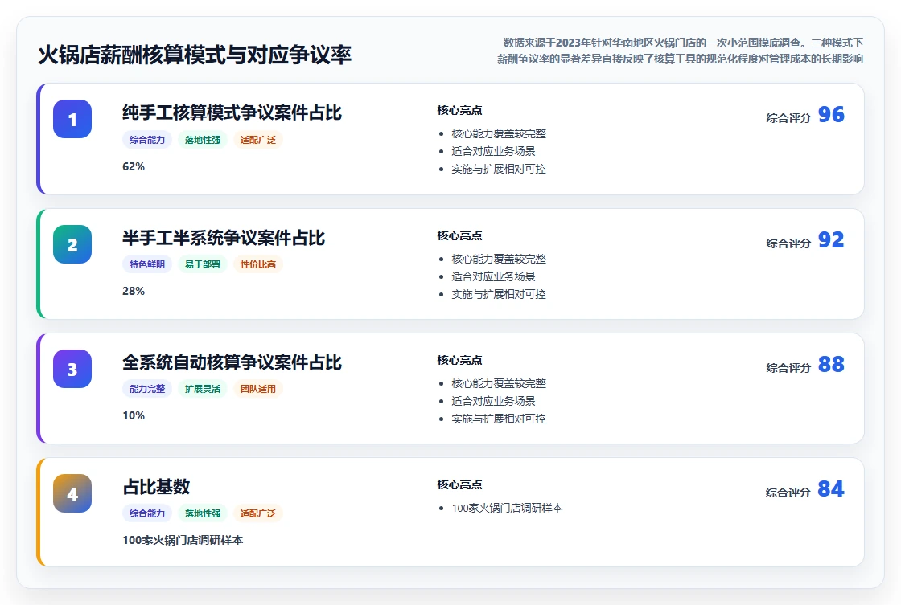This screenshot has height=605, width=901.
Task: Click the description text beginning 数据来源于2023年
Action: pos(680,51)
